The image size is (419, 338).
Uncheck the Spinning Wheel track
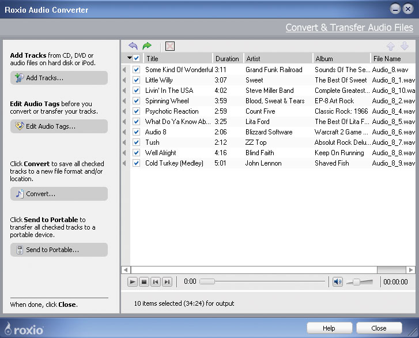tap(136, 101)
